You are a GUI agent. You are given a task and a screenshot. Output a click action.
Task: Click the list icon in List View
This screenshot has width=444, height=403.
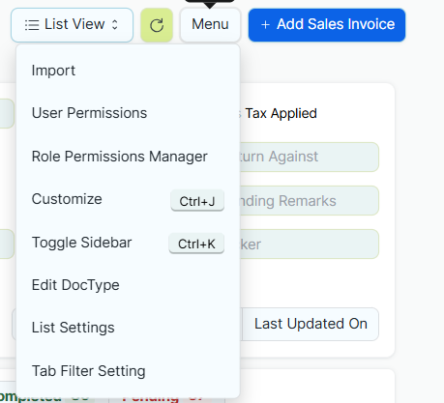[x=32, y=25]
